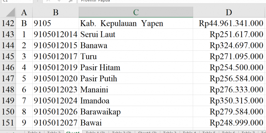Click number 1 cell beside Serui Laut
Screen dimensions: 266x133
coord(24,34)
